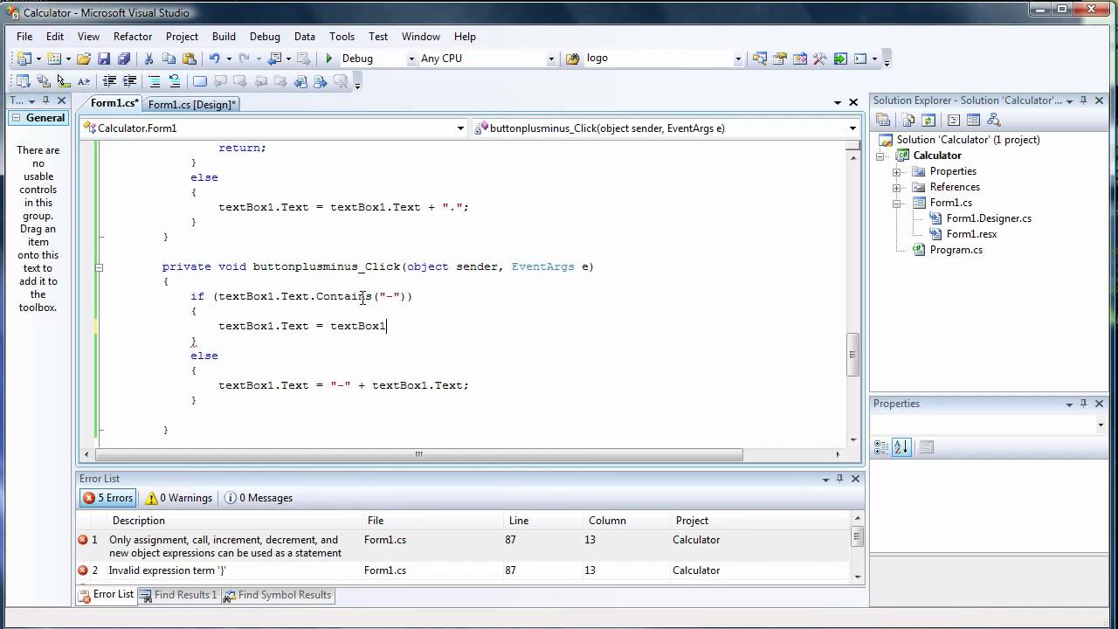Expand the Properties folder node
This screenshot has height=629, width=1118.
pos(896,171)
